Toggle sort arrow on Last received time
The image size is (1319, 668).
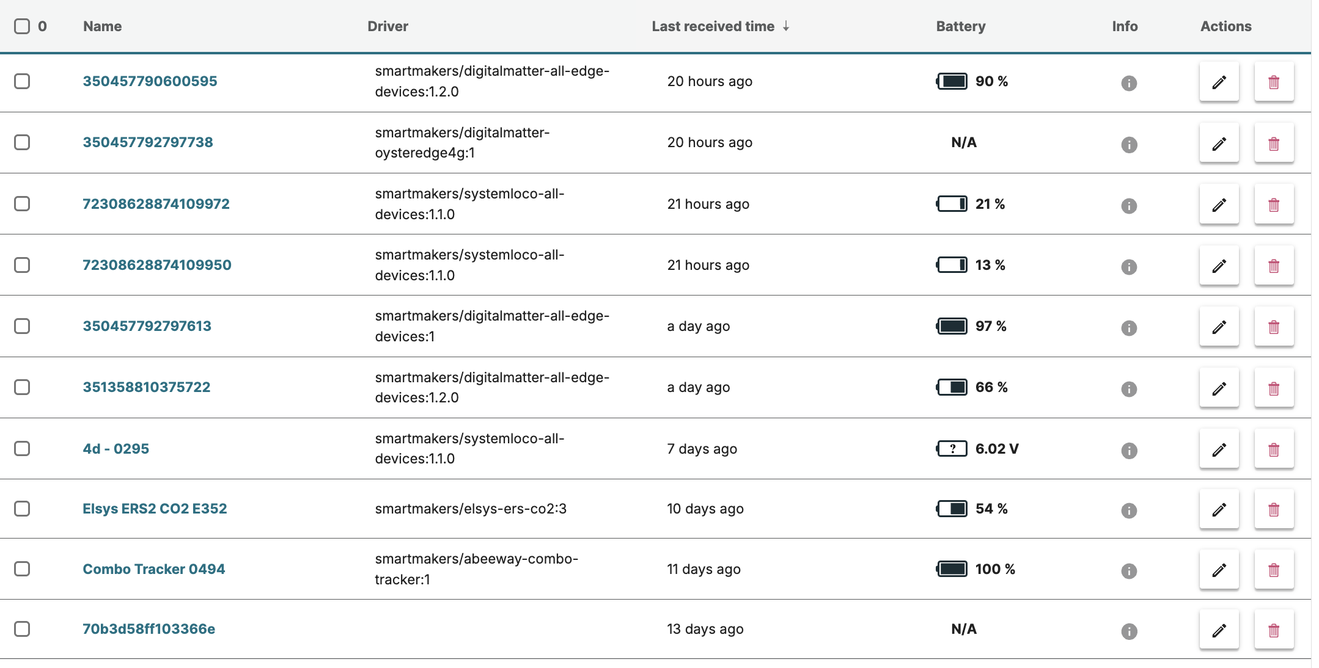(x=786, y=26)
